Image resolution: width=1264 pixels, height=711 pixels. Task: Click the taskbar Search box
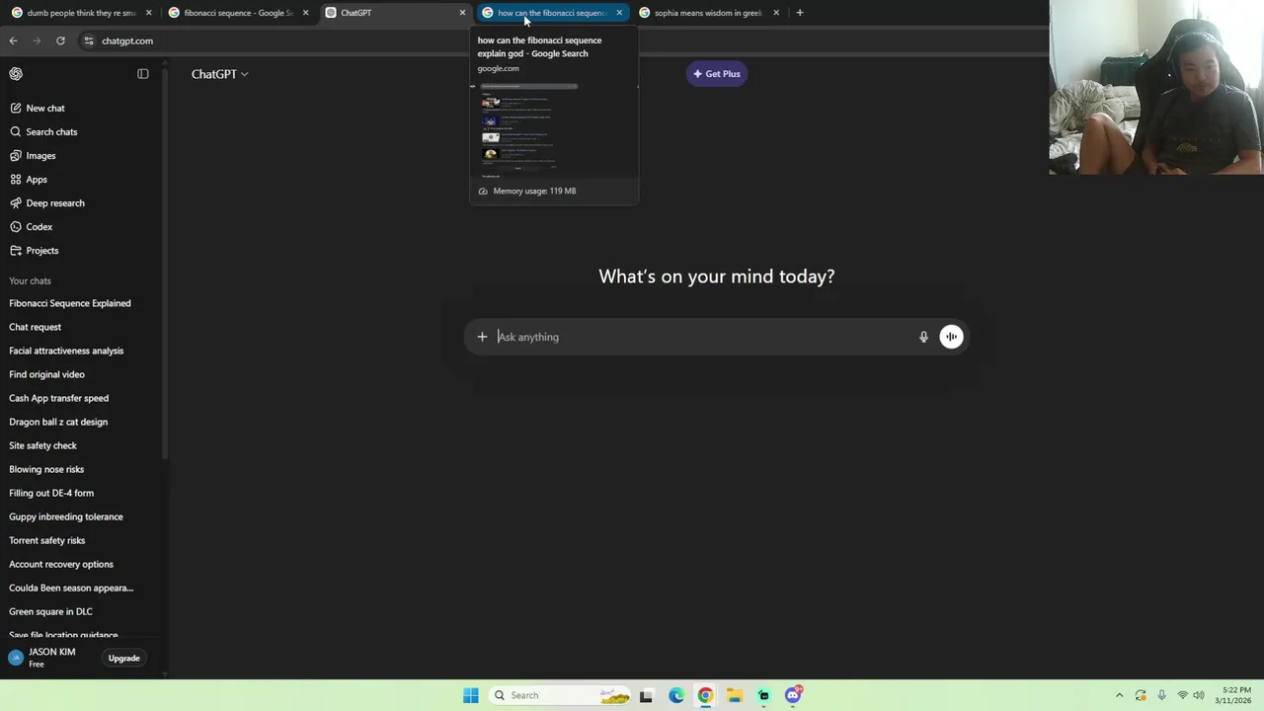coord(560,695)
